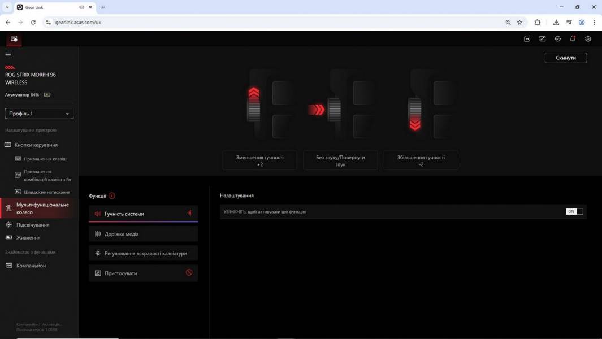The width and height of the screenshot is (602, 339).
Task: Click the red arrow marker on Гучність системи
Action: (190, 213)
